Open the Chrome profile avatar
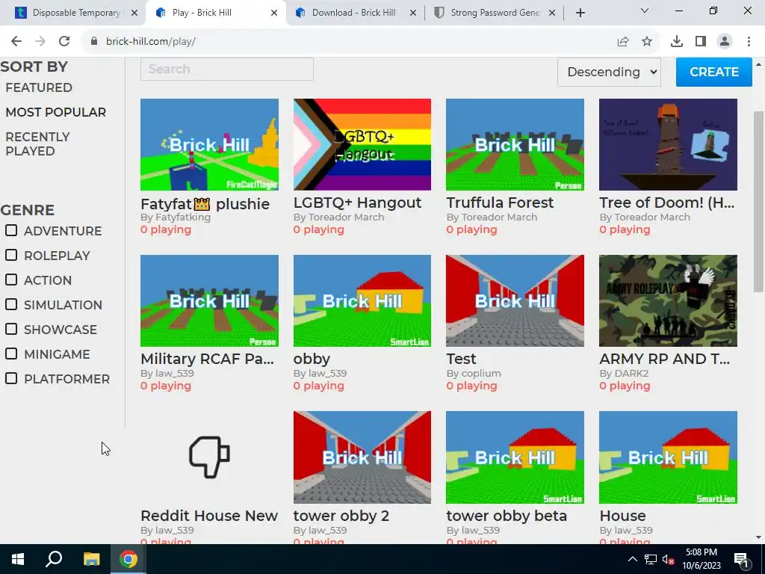This screenshot has width=765, height=574. click(725, 42)
